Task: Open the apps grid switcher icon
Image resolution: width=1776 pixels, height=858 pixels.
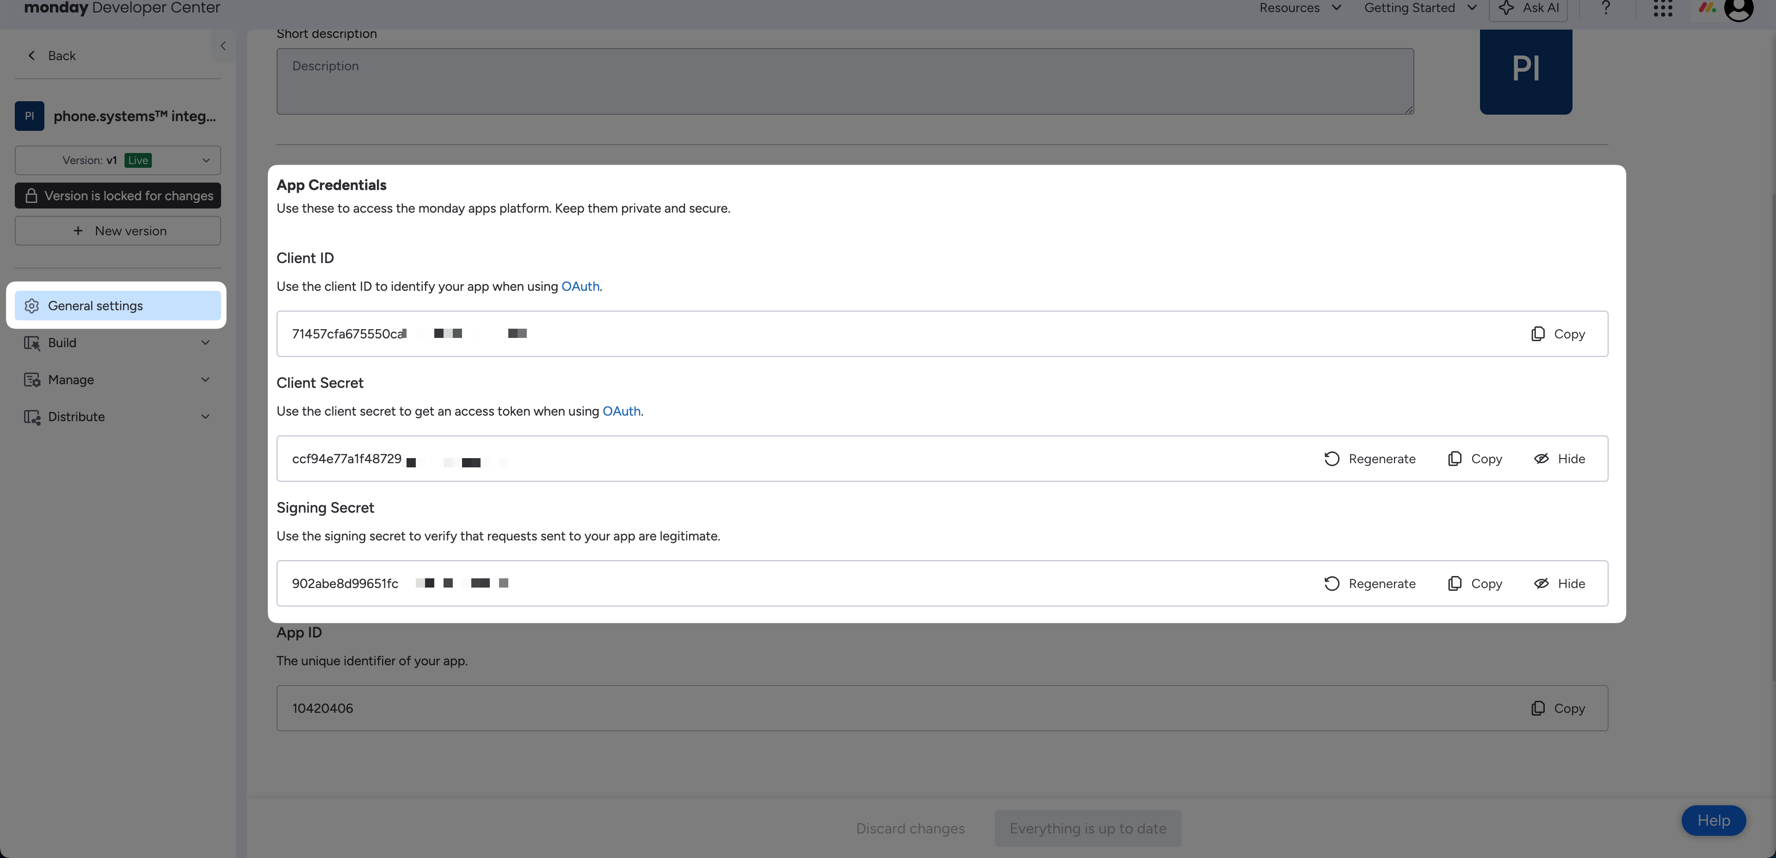Action: pyautogui.click(x=1663, y=8)
